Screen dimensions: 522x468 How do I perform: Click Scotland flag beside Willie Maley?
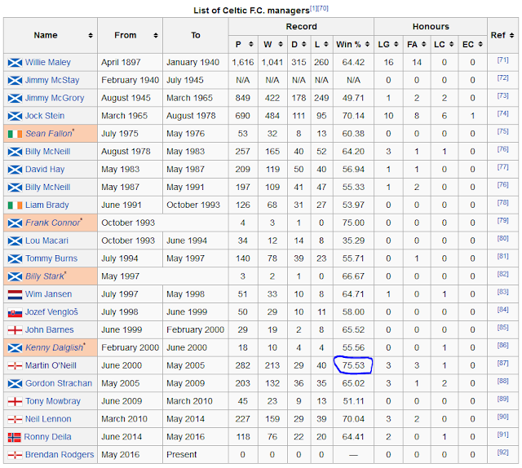[15, 63]
